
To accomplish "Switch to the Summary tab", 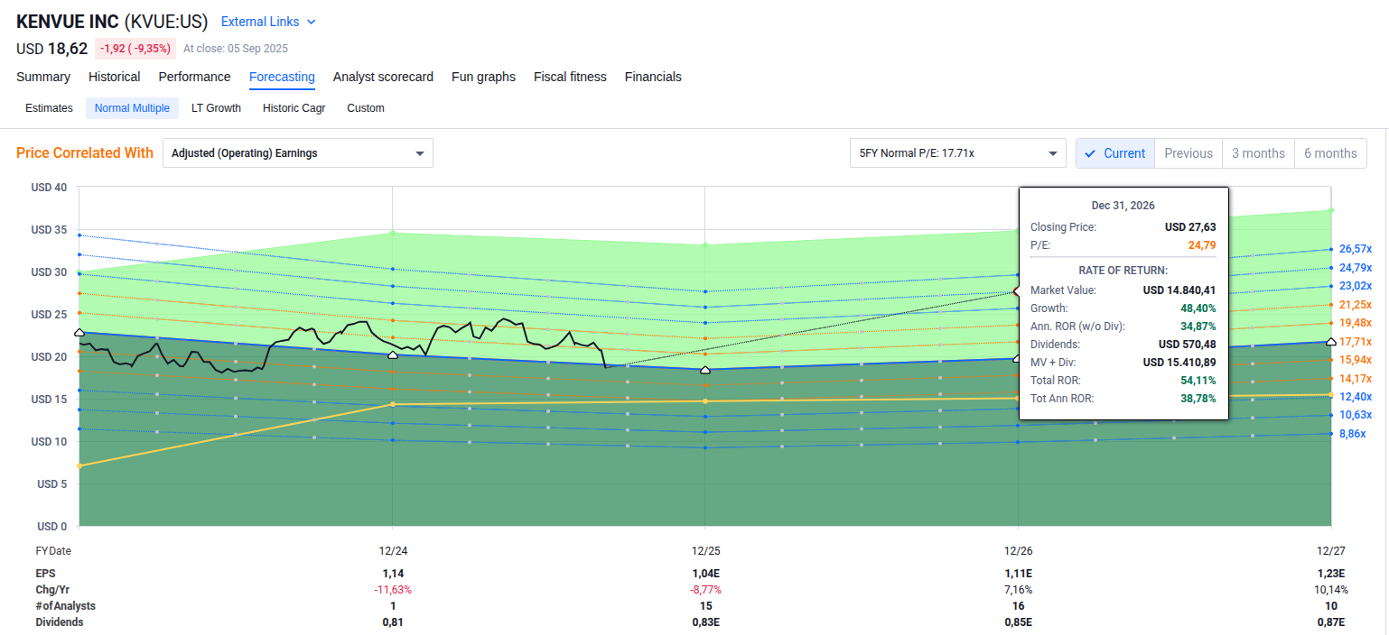I will pos(43,77).
